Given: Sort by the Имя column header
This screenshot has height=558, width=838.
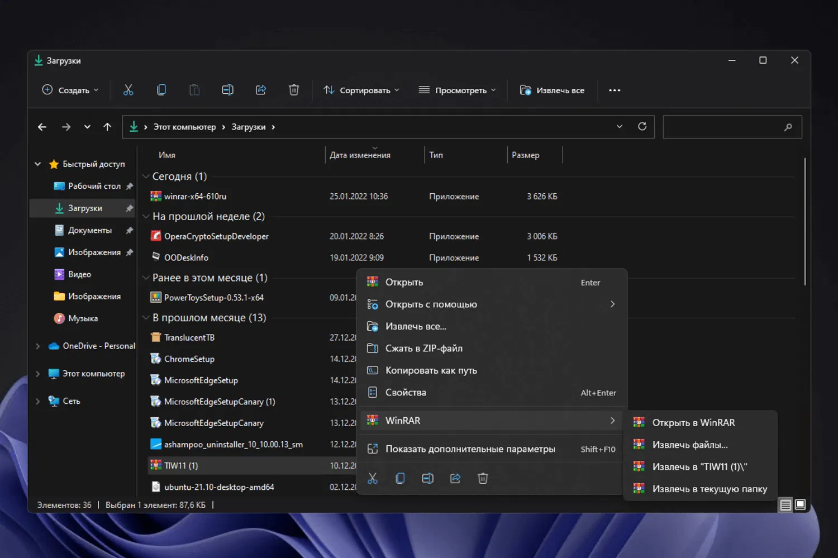Looking at the screenshot, I should click(x=167, y=155).
